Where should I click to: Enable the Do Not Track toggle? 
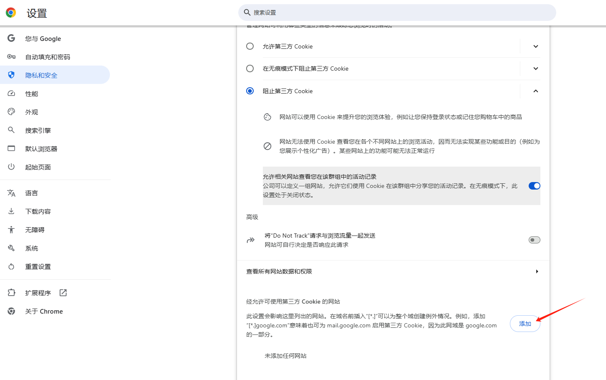pos(534,240)
